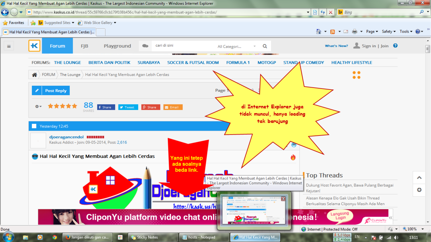
Task: Click the IE Help question mark icon
Action: tap(418, 32)
